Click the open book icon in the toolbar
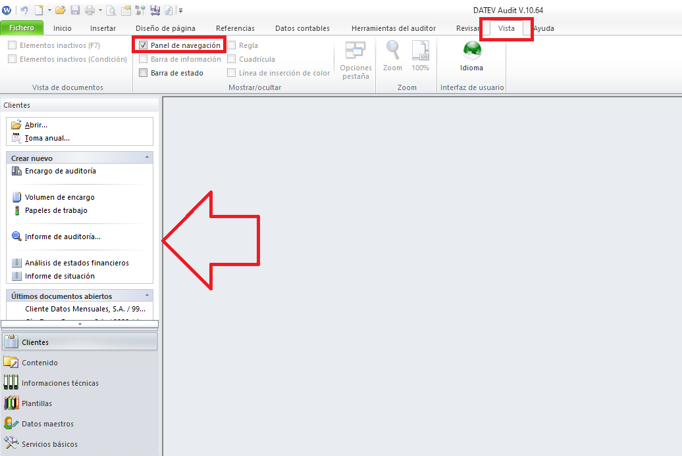Screen dimensions: 682x456 click(126, 10)
